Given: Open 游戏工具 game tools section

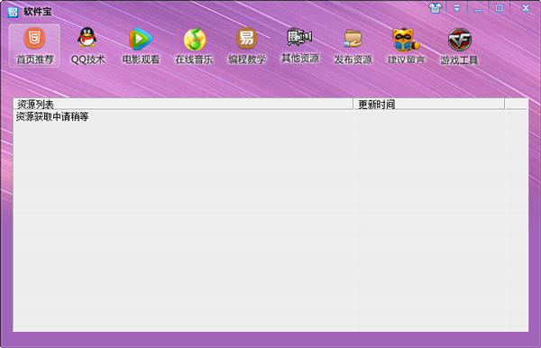Looking at the screenshot, I should 459,45.
